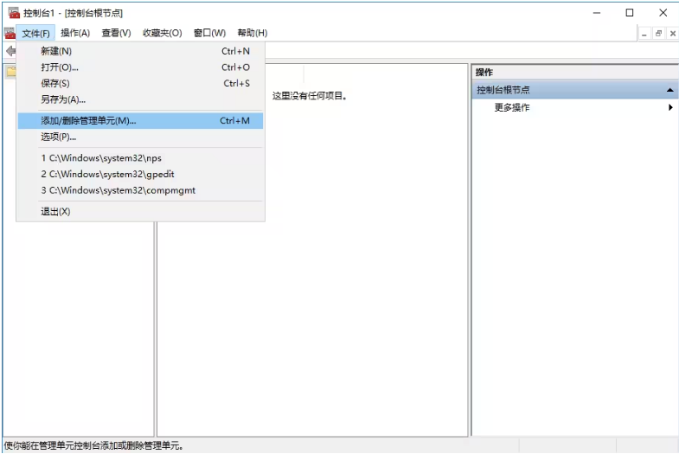Choose 退出(X) to exit console
Screen dimensions: 679x454
pyautogui.click(x=140, y=212)
